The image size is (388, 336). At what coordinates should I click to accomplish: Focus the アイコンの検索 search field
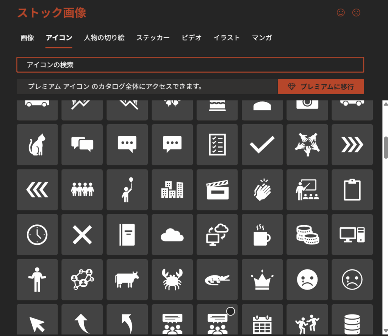click(x=190, y=65)
